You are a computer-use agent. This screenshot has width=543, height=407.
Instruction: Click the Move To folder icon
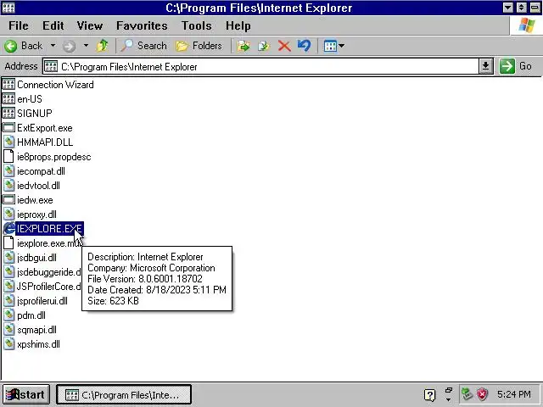244,46
